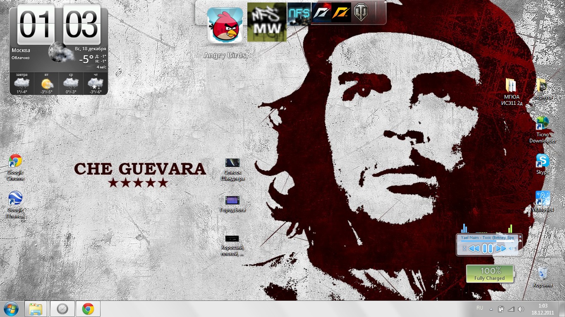Click the -5° current temperature
Viewport: 565px width, 317px height.
tap(86, 59)
